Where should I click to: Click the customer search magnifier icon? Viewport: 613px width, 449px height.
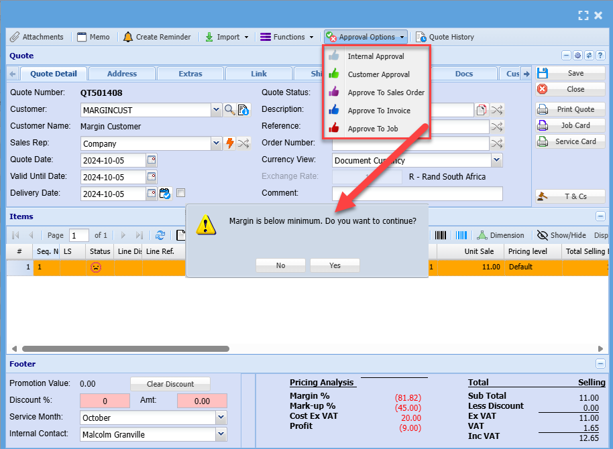click(230, 110)
